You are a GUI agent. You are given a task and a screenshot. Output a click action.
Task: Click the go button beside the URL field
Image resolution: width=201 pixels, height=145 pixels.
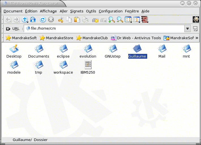pos(195,29)
